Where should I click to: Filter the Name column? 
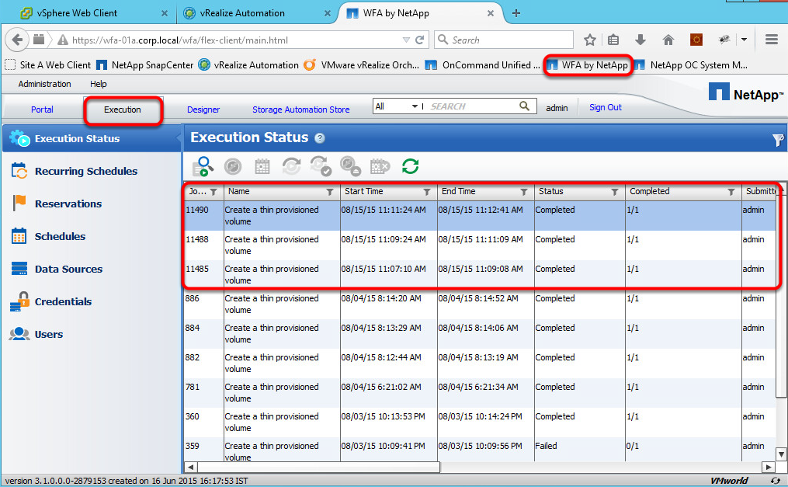(330, 192)
